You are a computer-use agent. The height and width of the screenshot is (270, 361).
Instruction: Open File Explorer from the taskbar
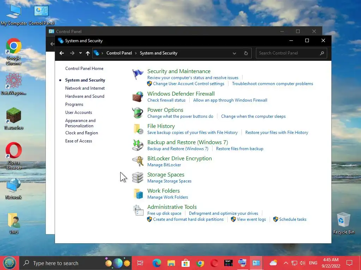[171, 263]
